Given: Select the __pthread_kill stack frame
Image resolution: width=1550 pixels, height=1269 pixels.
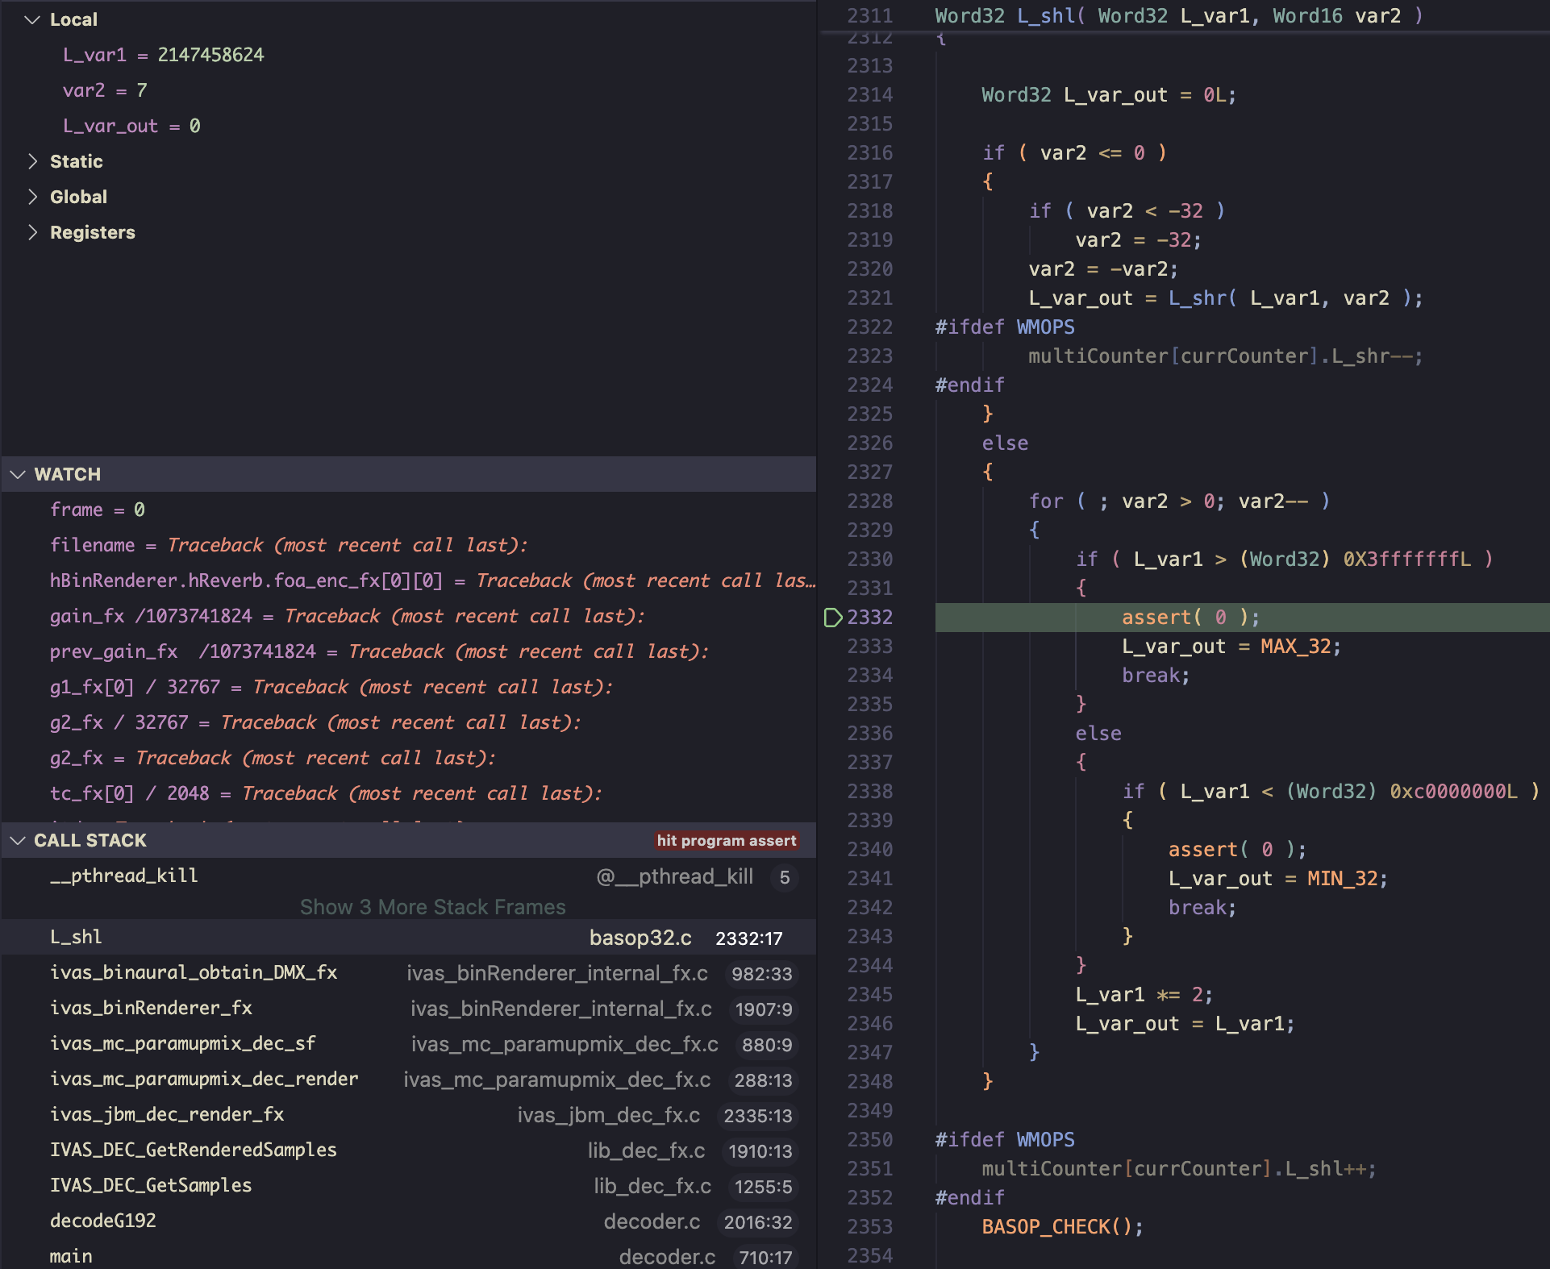Looking at the screenshot, I should coord(124,876).
